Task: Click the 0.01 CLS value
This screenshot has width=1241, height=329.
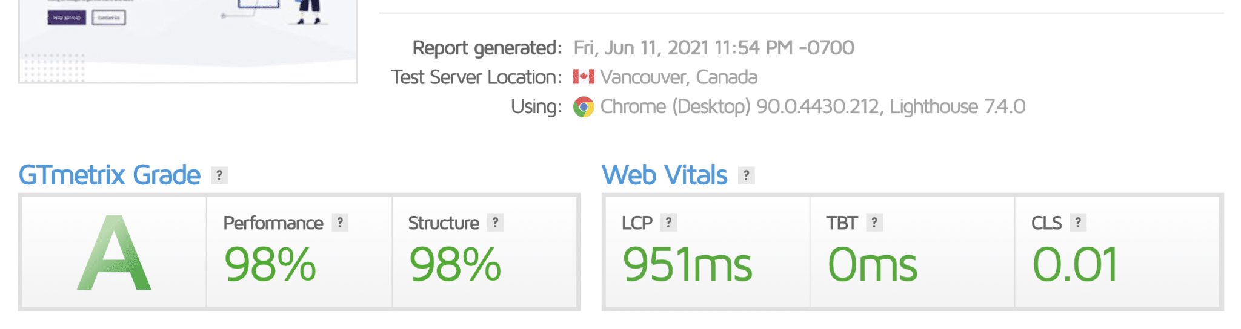Action: tap(1075, 265)
